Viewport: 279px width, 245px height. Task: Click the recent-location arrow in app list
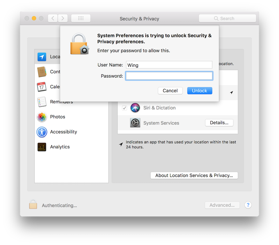(231, 92)
